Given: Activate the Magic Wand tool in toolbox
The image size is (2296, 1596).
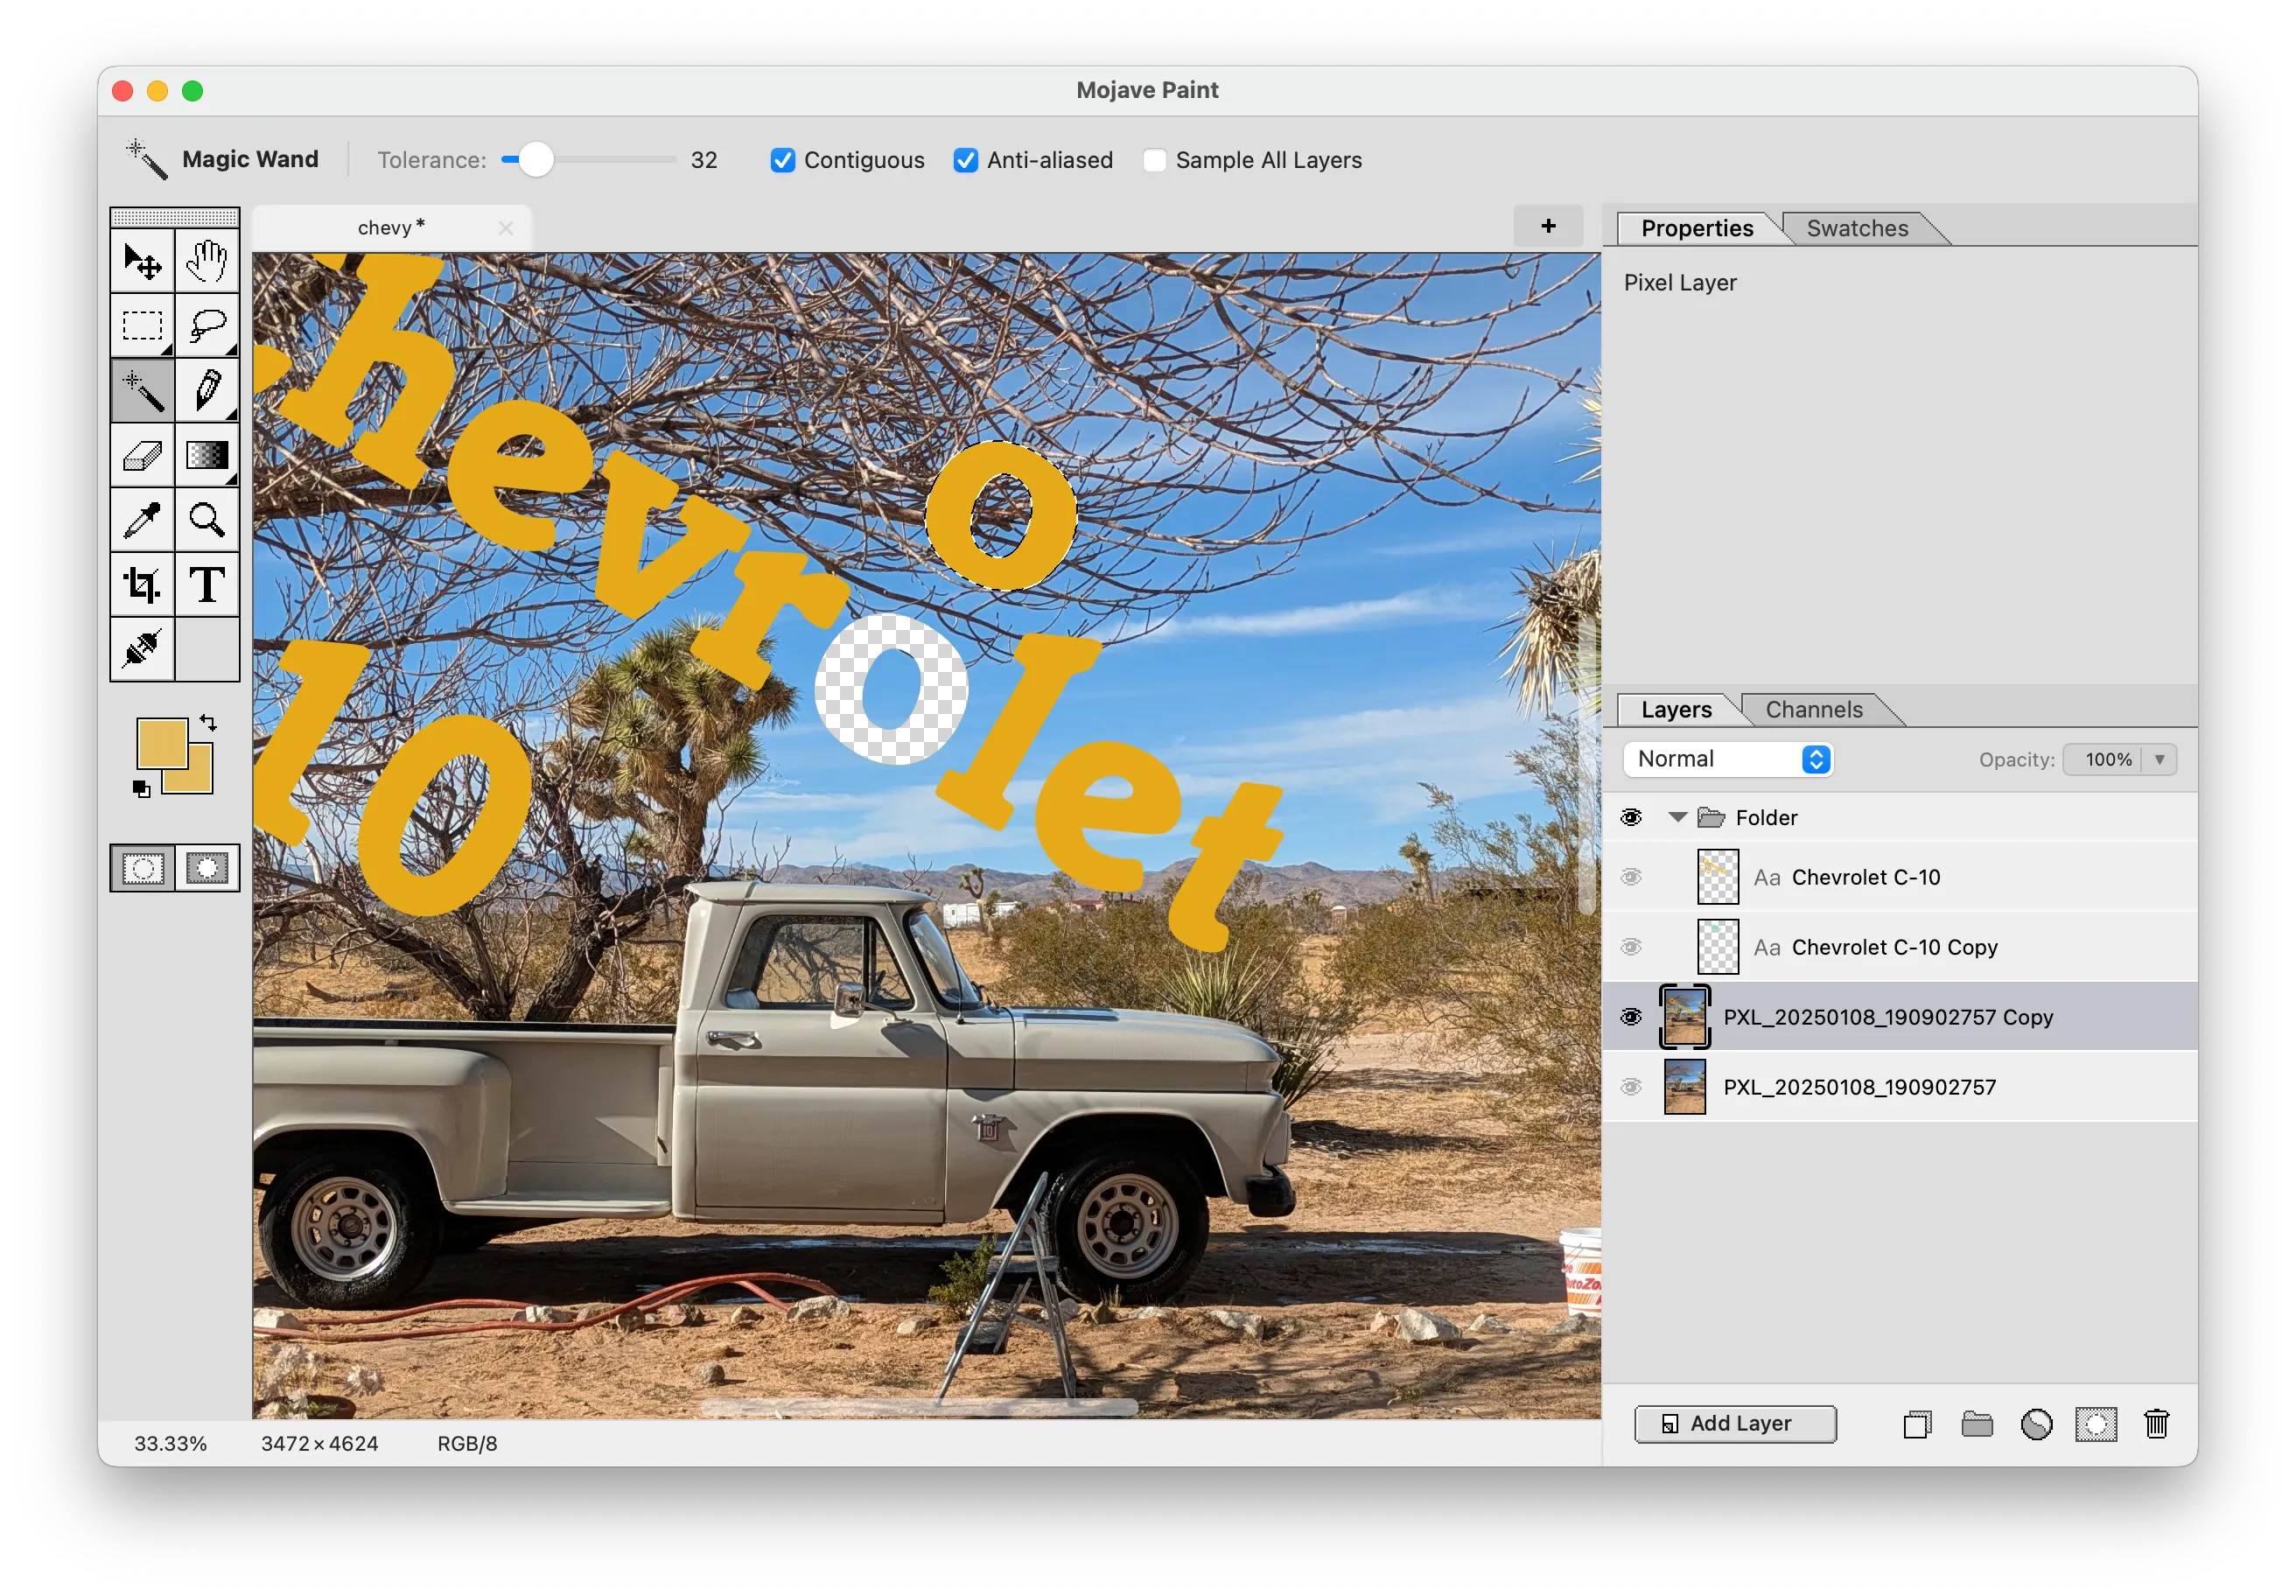Looking at the screenshot, I should [x=142, y=390].
